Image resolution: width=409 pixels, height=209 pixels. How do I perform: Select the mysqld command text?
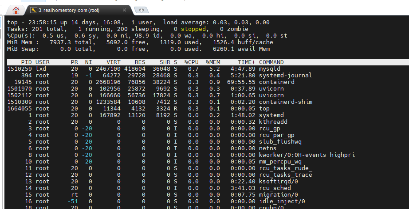pos(270,69)
